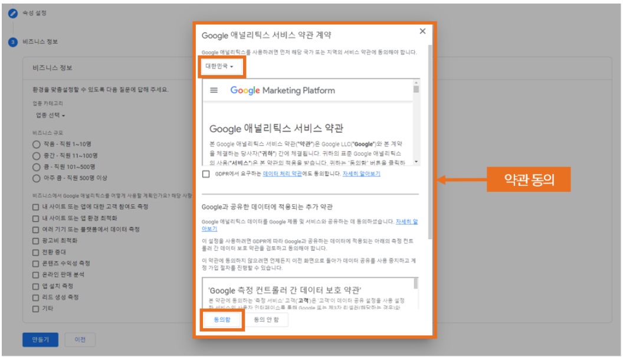Check the 전환 증대 option

tap(36, 253)
